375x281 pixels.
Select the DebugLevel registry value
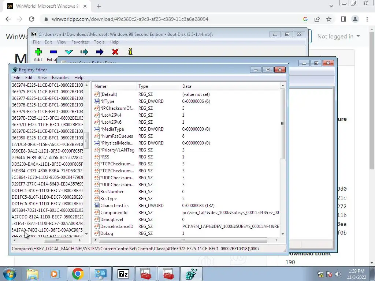(x=111, y=220)
